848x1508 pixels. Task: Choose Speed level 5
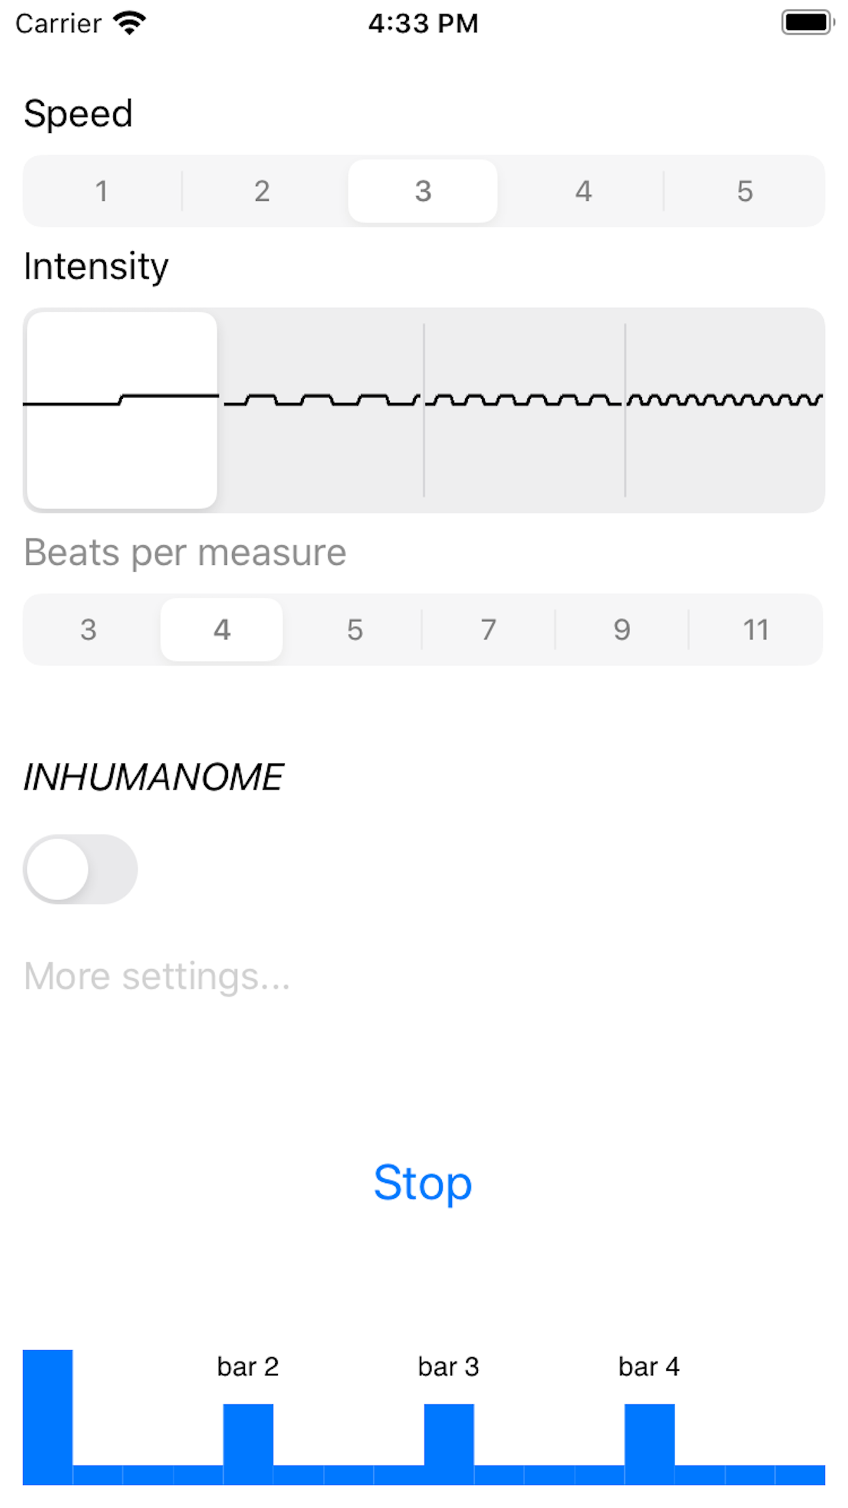744,191
